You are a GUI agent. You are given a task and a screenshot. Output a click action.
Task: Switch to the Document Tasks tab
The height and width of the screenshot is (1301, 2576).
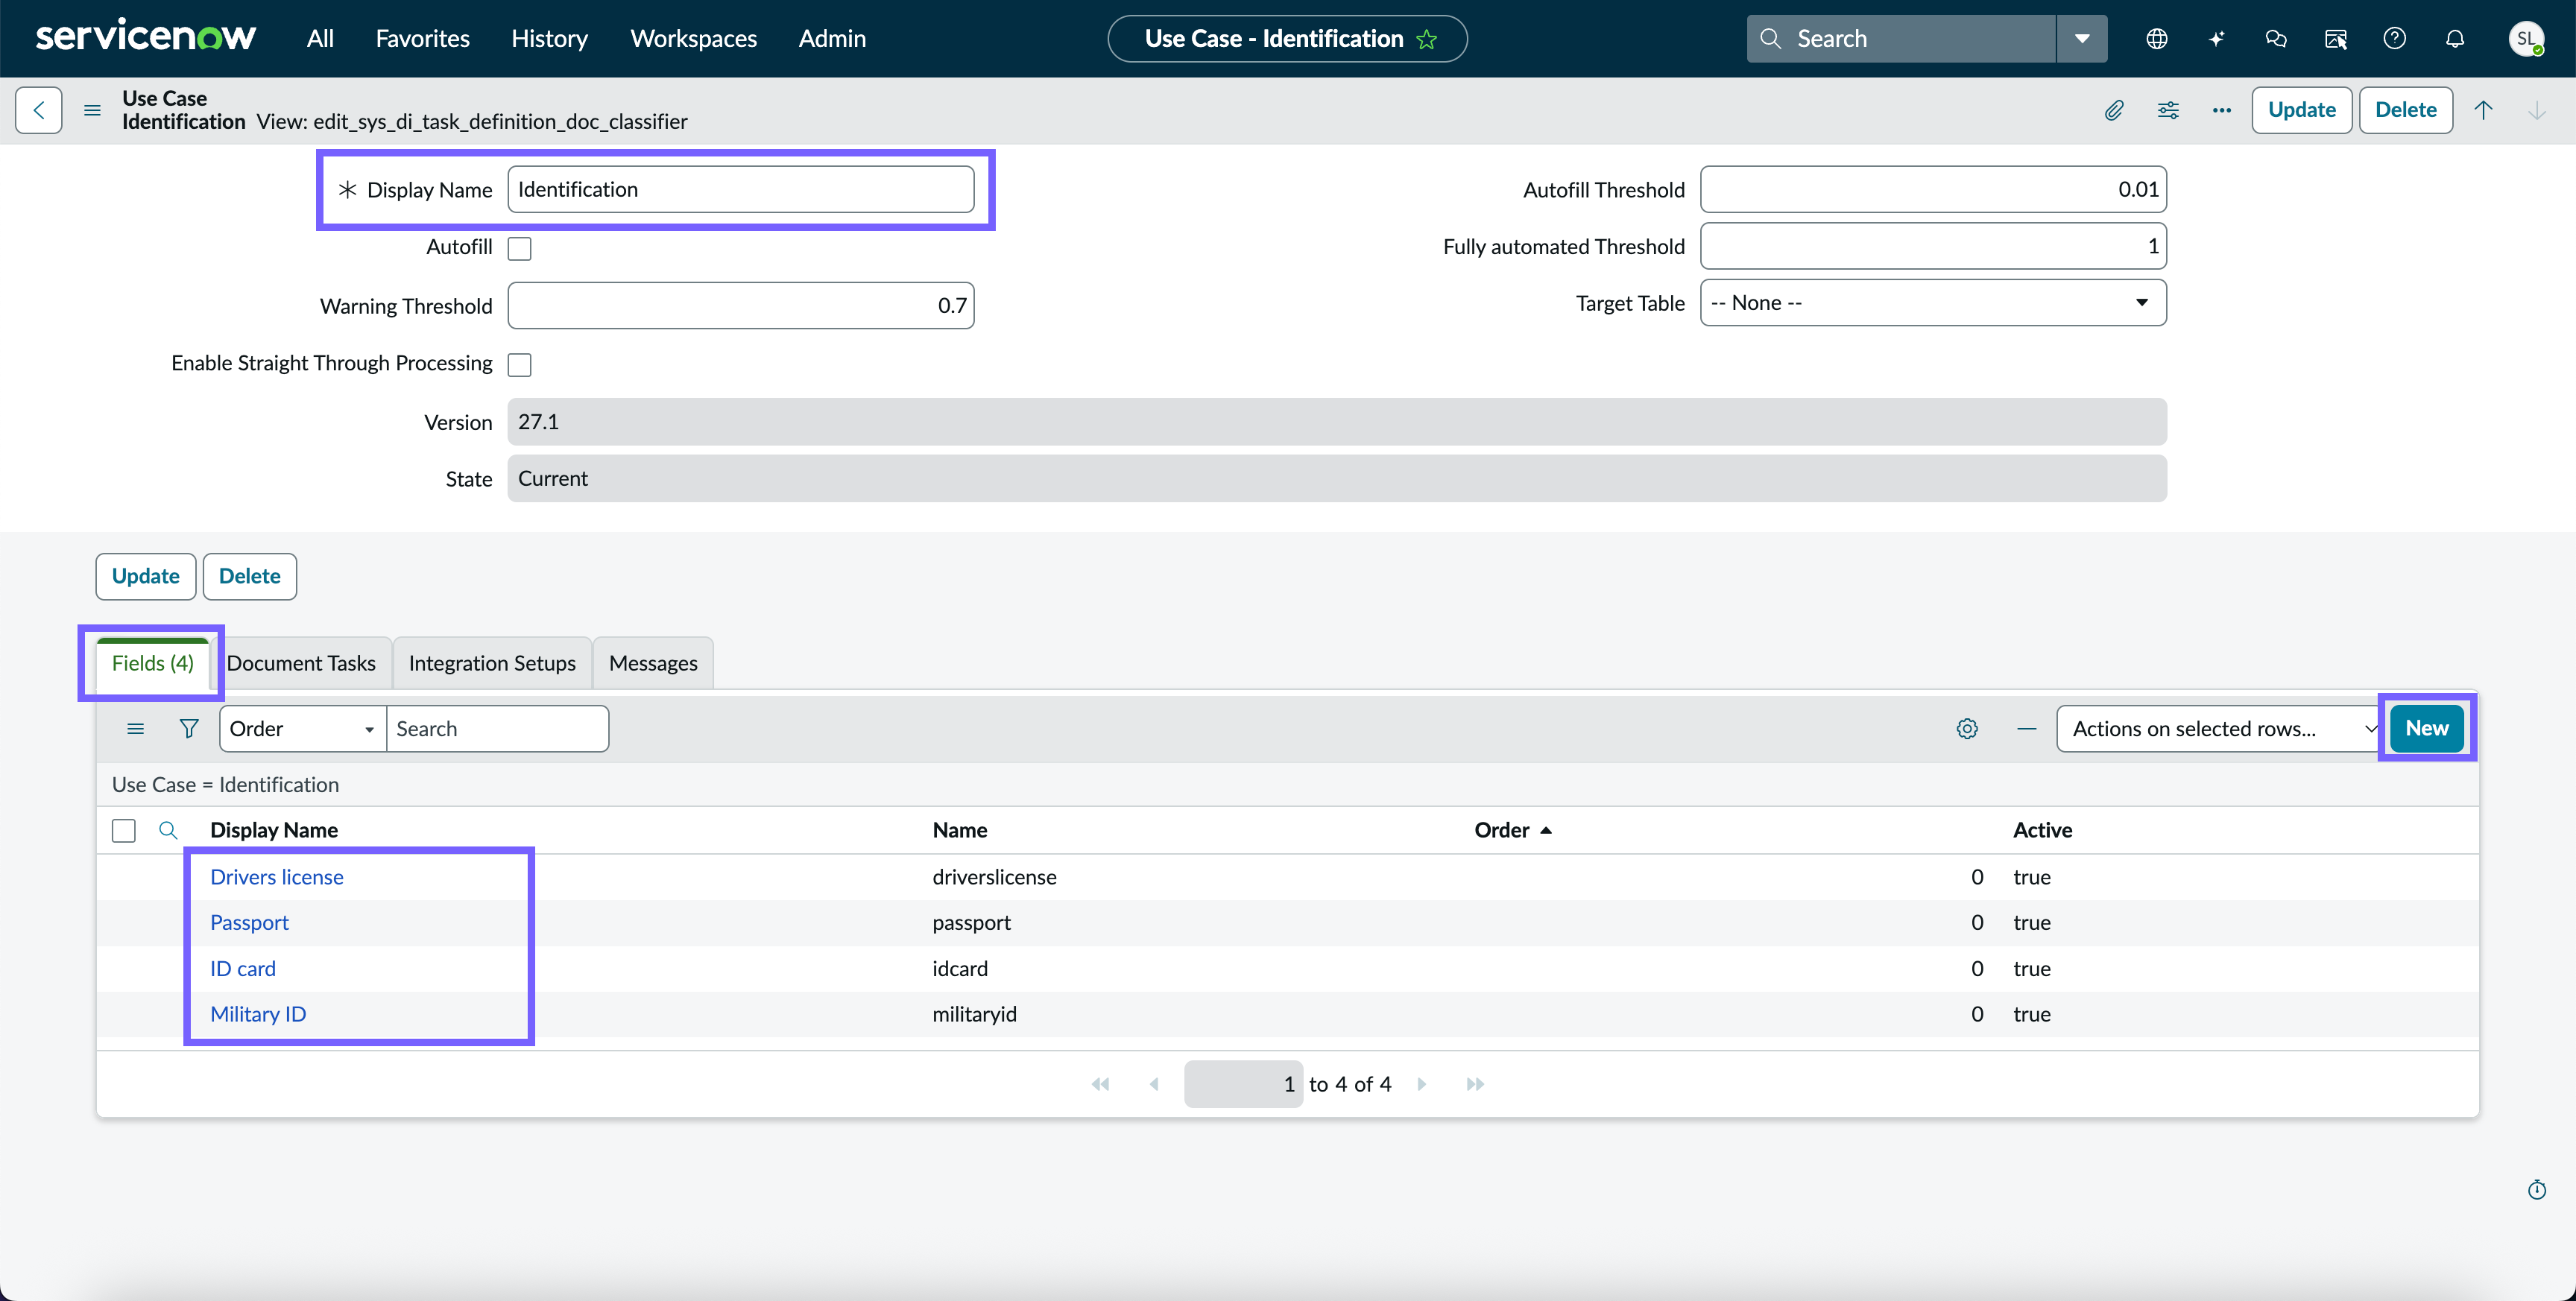301,663
